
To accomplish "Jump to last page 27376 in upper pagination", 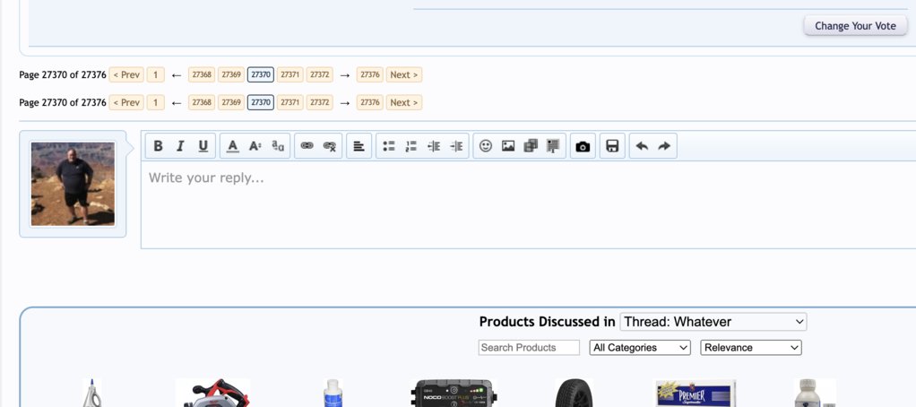I will [x=370, y=74].
